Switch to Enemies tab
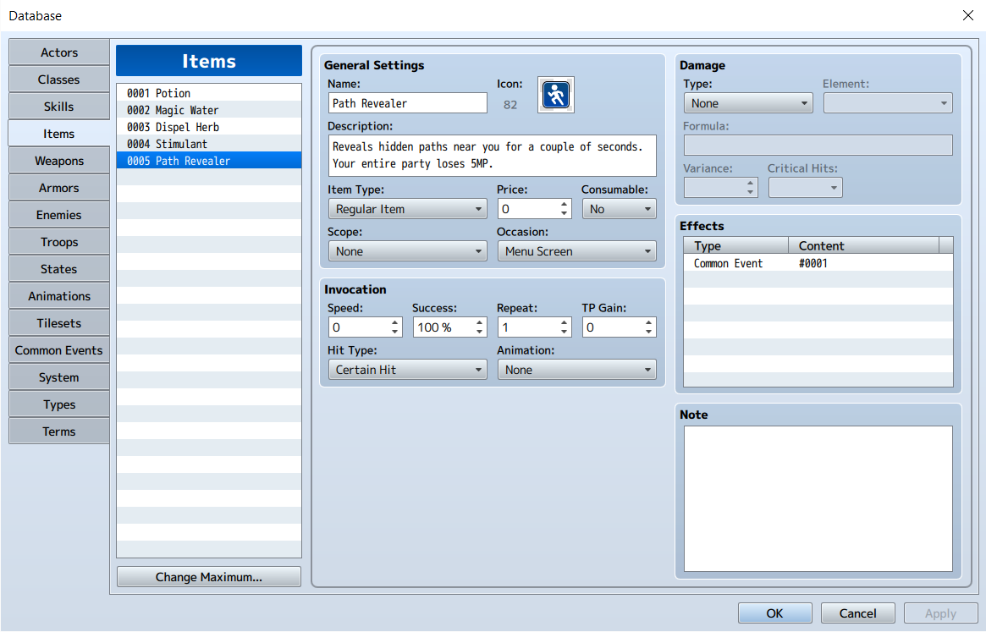This screenshot has width=986, height=632. [59, 214]
